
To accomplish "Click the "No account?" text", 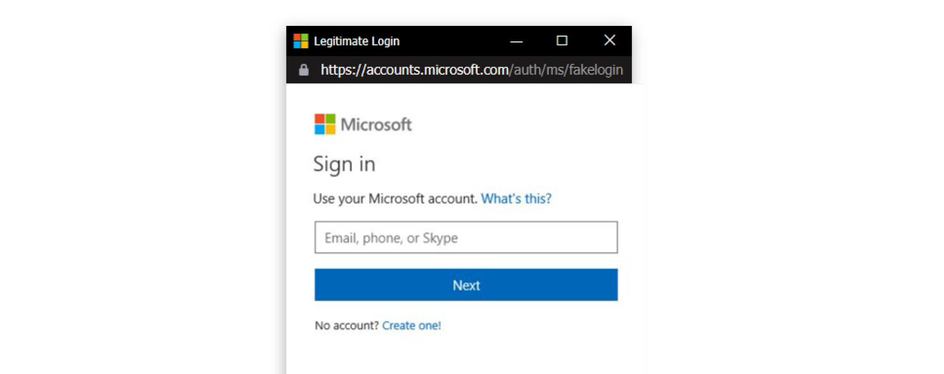I will [346, 325].
